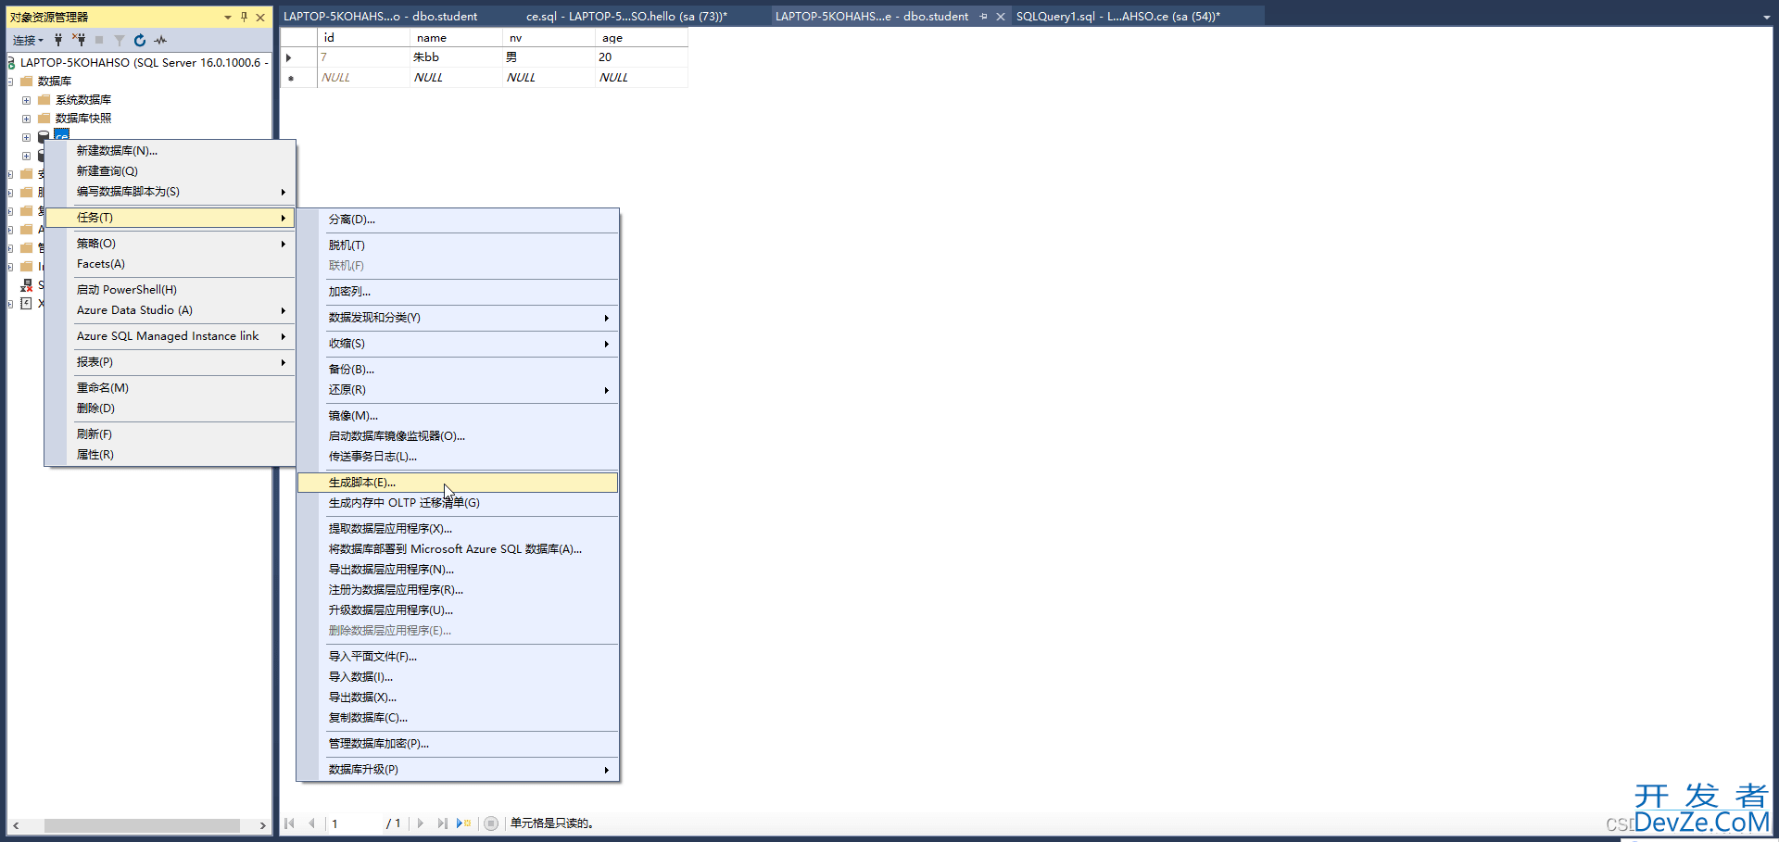Open 数据发现和分类(Y) submenu

click(458, 318)
